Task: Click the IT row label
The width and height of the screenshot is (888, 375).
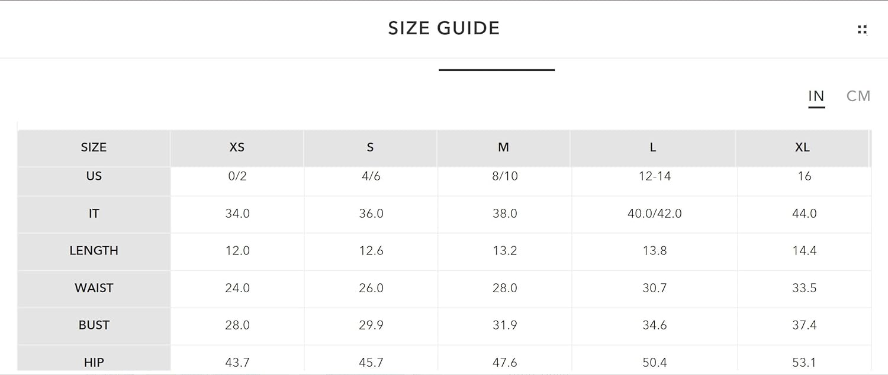Action: 94,214
